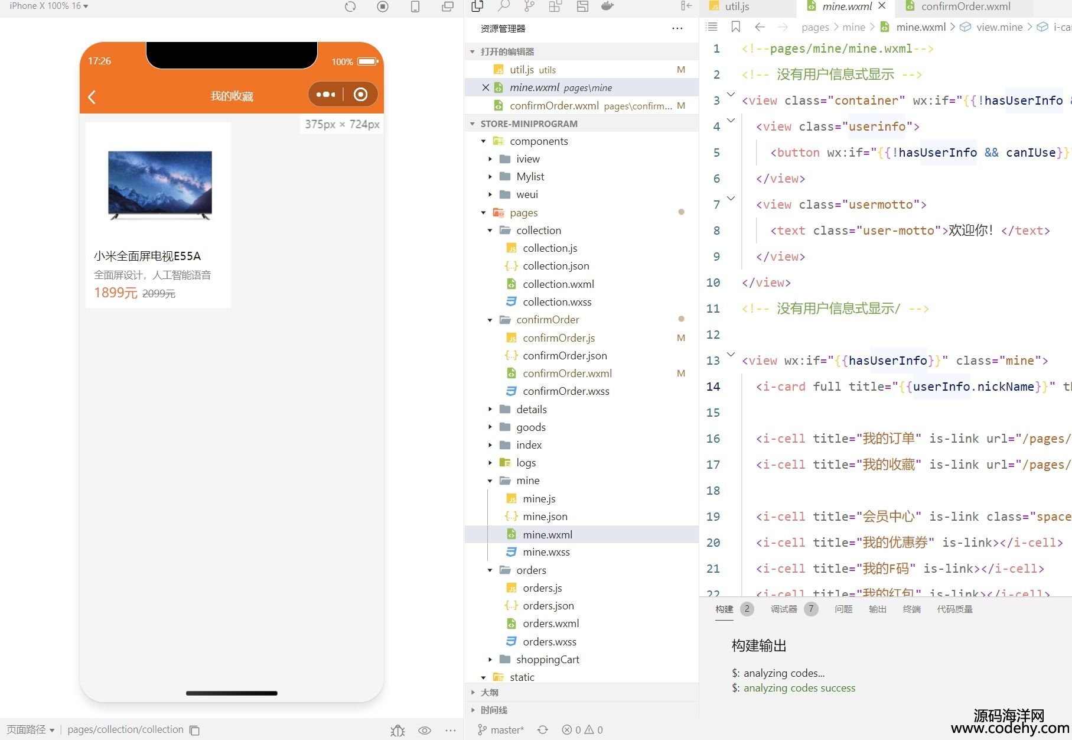1072x740 pixels.
Task: Tap the mini program circular close capsule button
Action: (x=360, y=94)
